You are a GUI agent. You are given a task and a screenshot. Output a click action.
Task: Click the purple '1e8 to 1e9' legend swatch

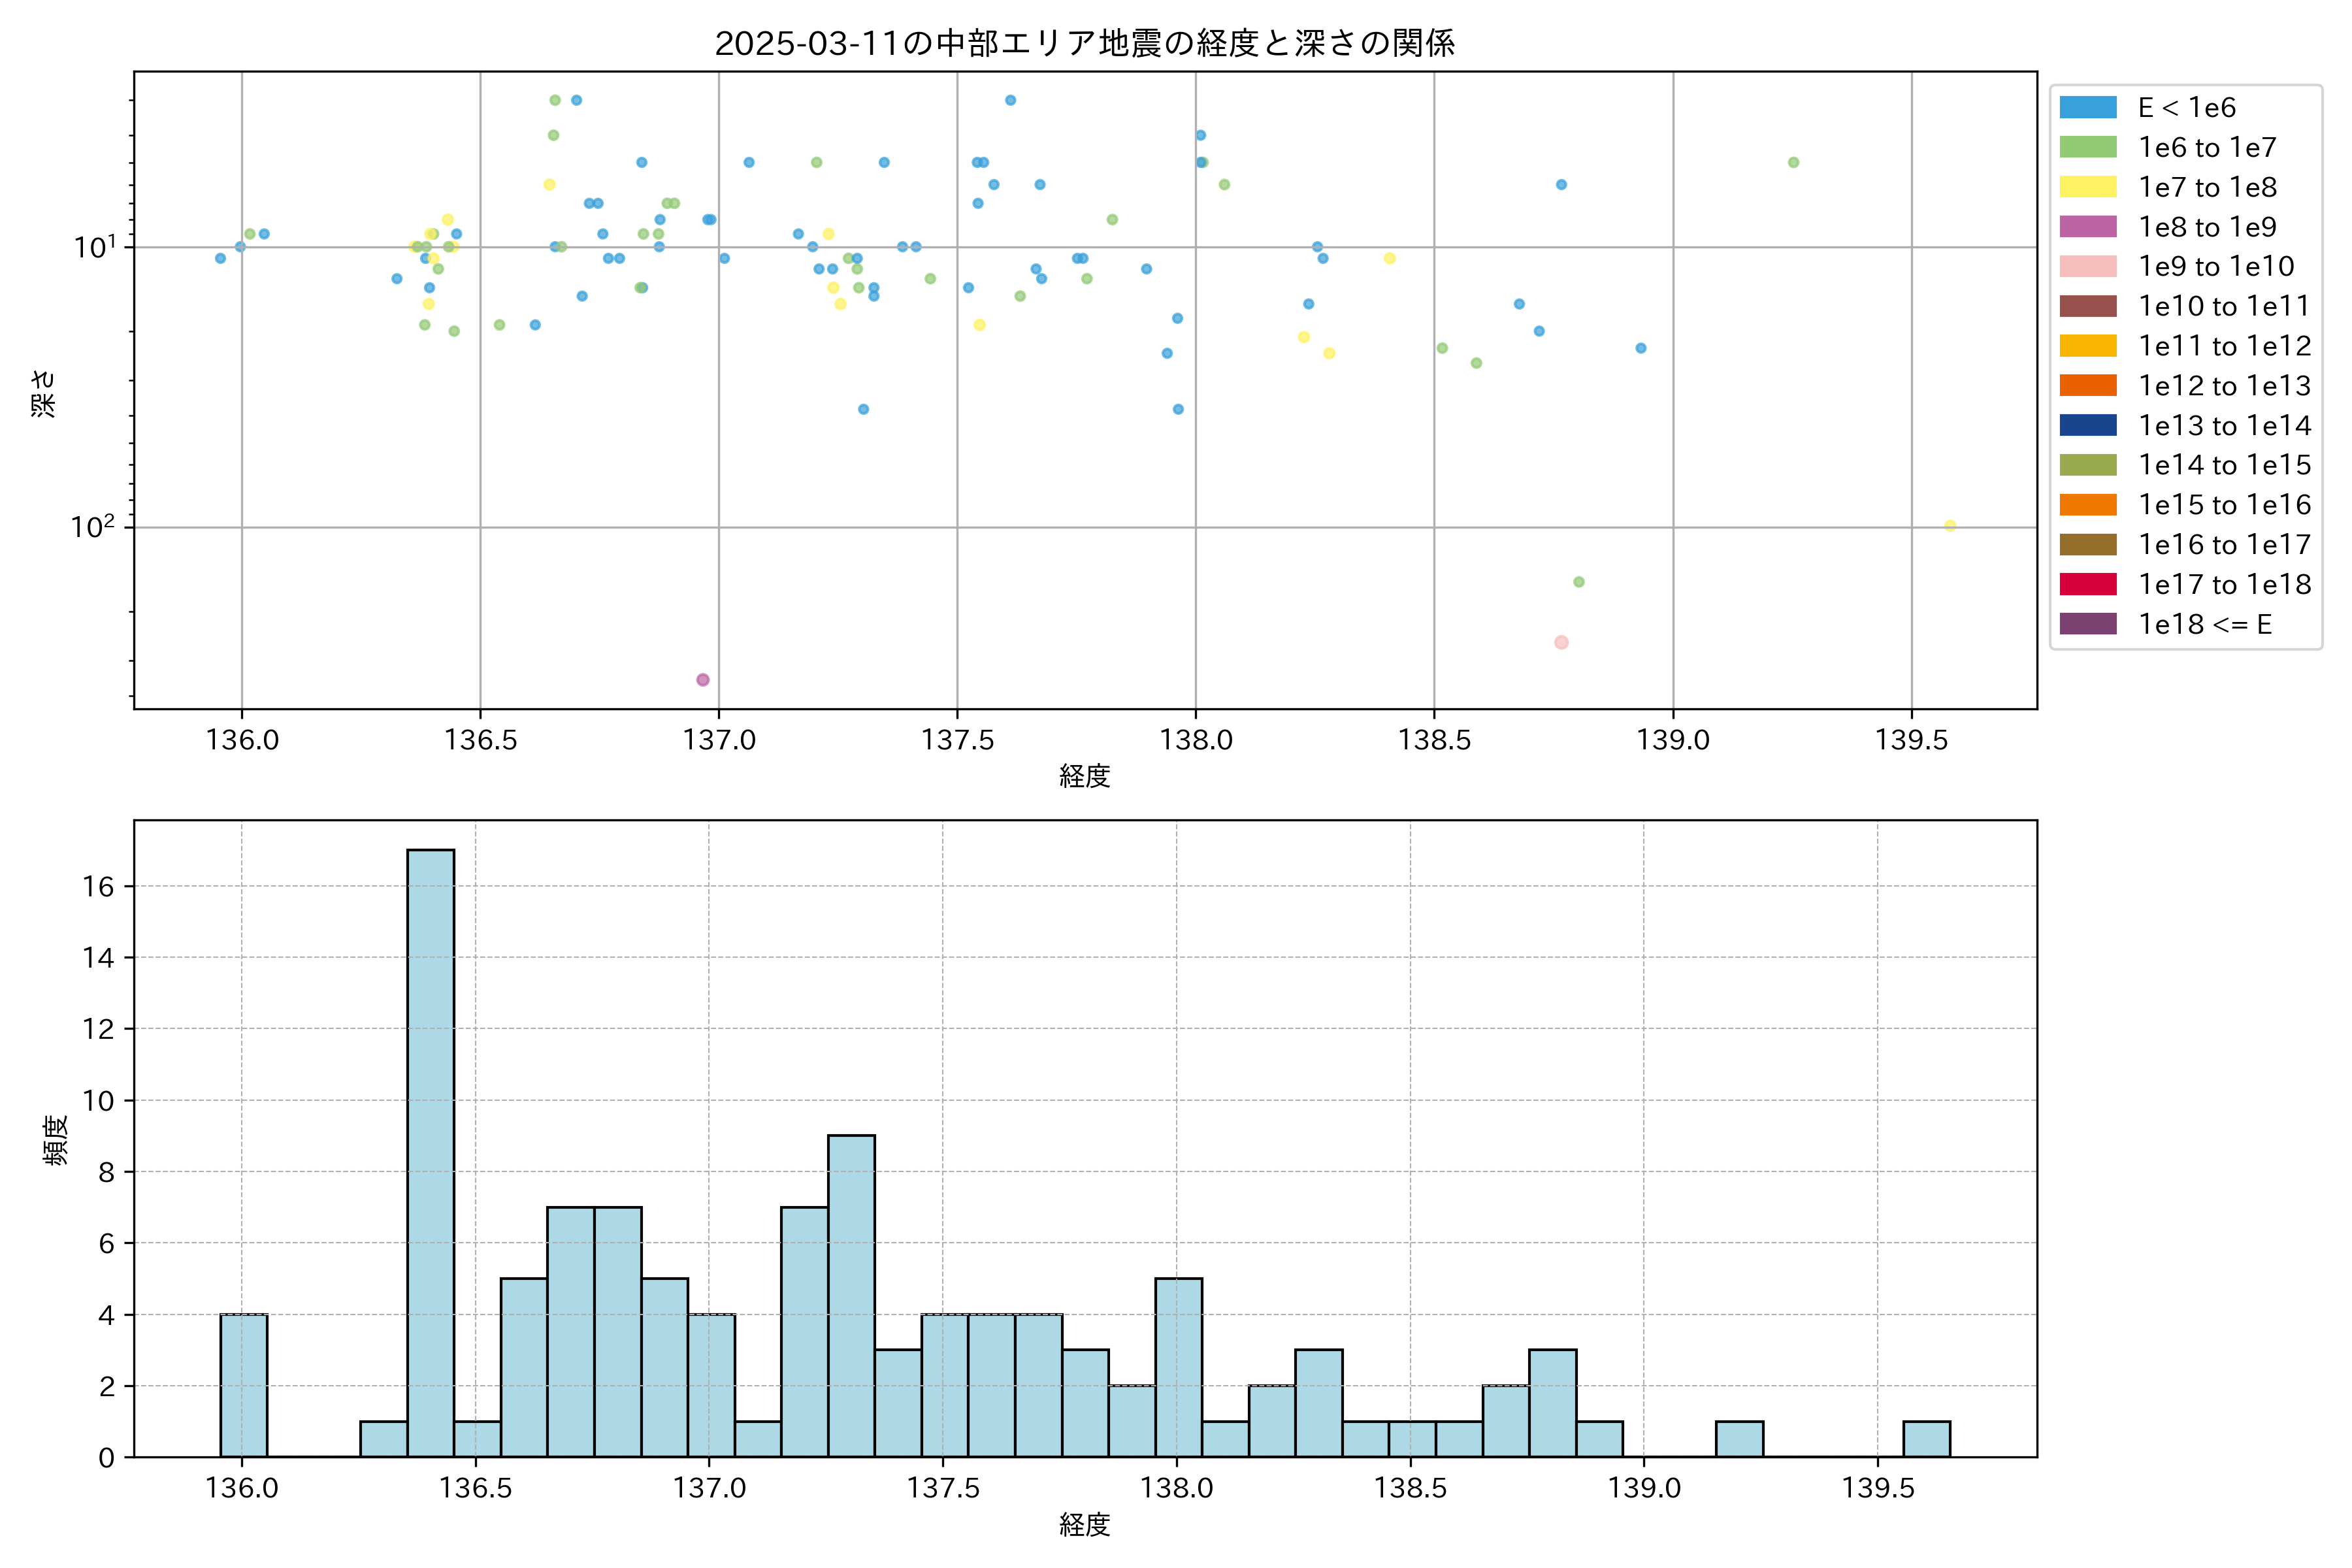(2087, 227)
